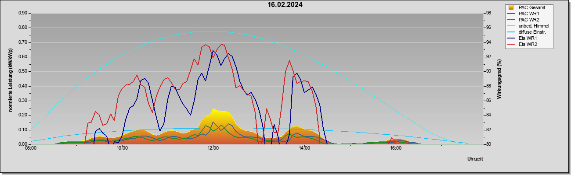Click the 98 right axis value
Screen dimensions: 571x175
(488, 13)
